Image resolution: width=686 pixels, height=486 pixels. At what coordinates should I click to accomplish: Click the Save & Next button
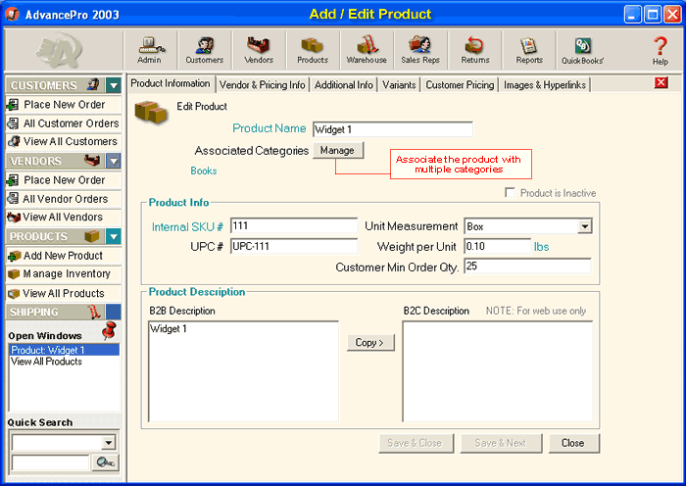click(501, 443)
